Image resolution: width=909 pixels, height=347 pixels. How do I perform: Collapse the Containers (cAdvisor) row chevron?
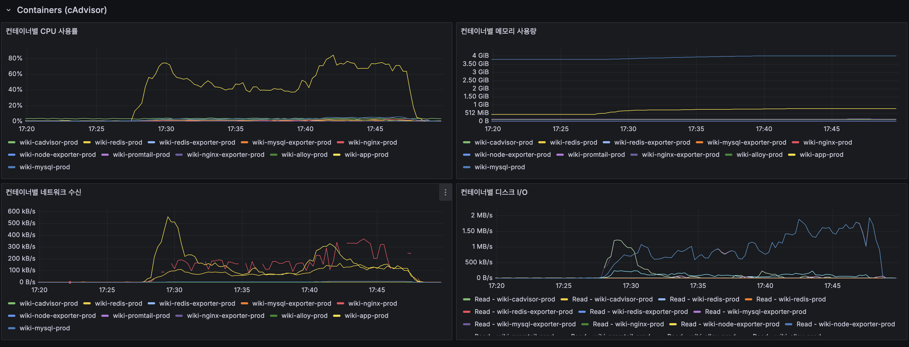[8, 10]
